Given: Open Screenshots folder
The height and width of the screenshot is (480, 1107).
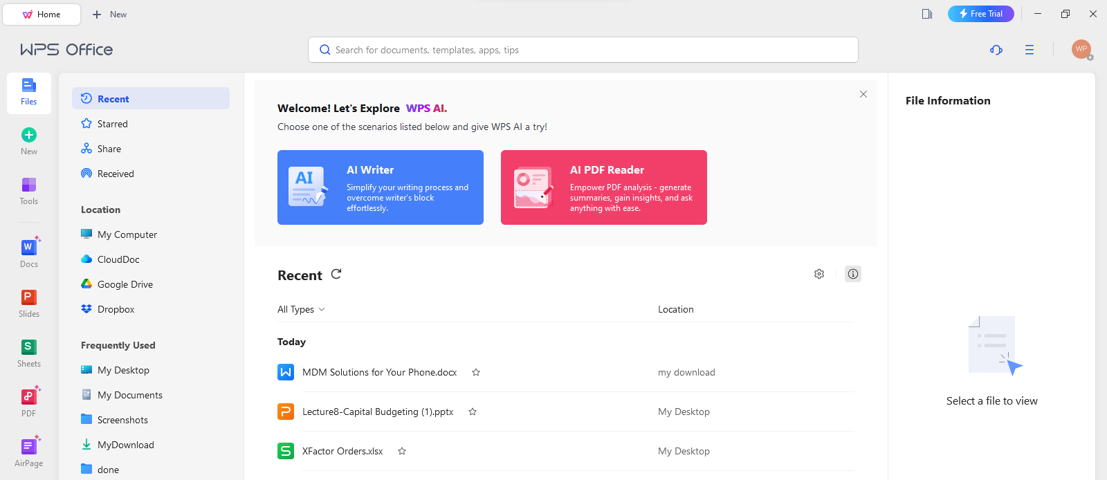Looking at the screenshot, I should pos(151,420).
